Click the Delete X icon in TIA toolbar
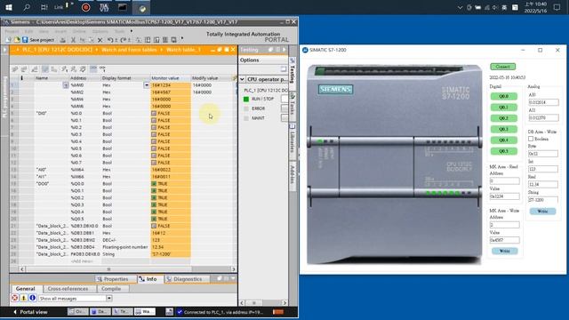 (x=100, y=40)
